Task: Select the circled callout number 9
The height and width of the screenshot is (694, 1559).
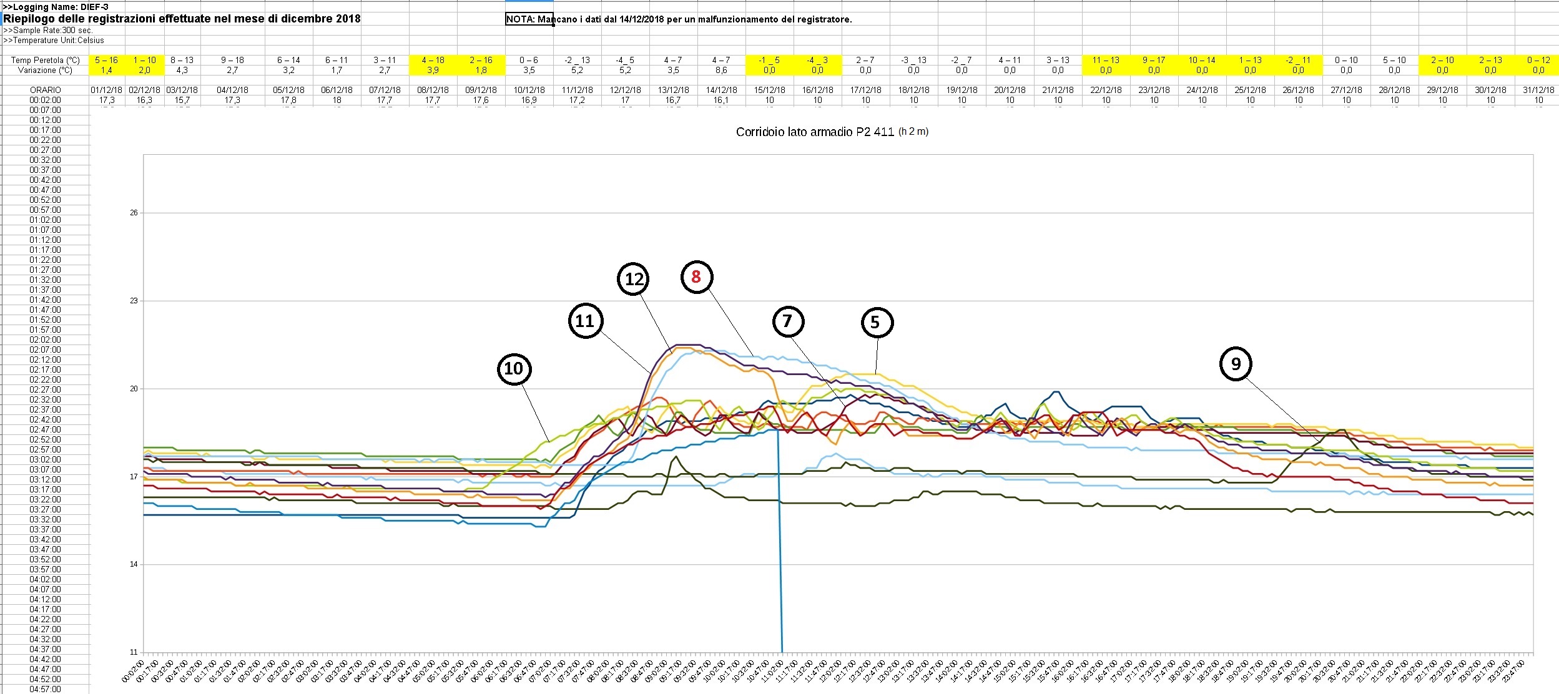Action: [1236, 364]
